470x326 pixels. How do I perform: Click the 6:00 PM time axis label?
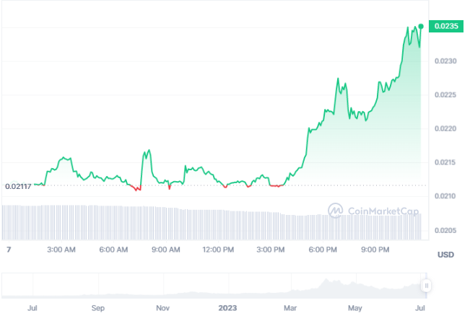tap(323, 250)
